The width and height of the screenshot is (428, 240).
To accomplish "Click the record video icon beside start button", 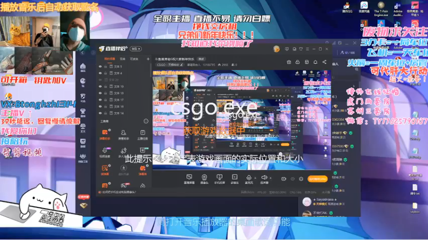I will pos(284,179).
